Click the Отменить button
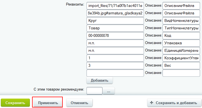This screenshot has width=202, height=108. (79, 103)
